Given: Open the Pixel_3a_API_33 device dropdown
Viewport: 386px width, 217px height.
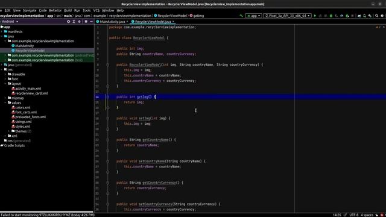Looking at the screenshot, I should coord(287,16).
